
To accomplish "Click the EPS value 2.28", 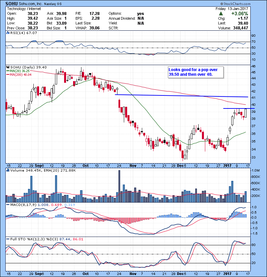I will click(95, 18).
